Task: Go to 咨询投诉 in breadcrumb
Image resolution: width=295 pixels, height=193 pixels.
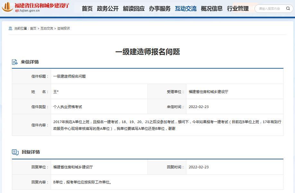Action: click(63, 28)
